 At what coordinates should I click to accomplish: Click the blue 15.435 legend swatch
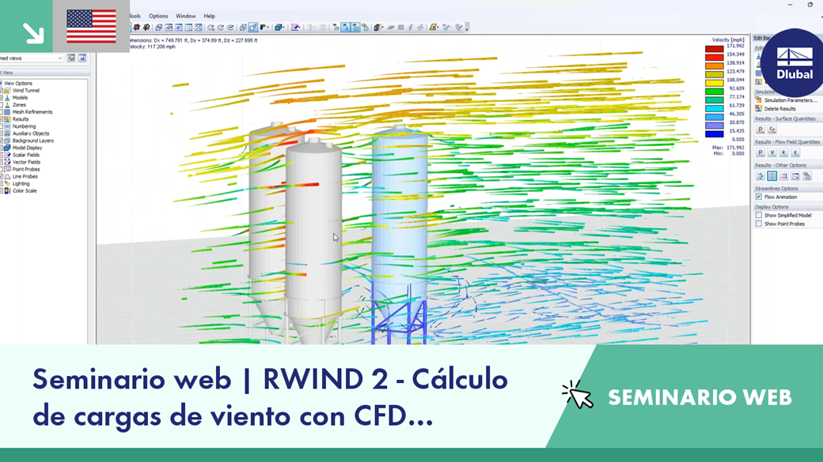pyautogui.click(x=715, y=134)
